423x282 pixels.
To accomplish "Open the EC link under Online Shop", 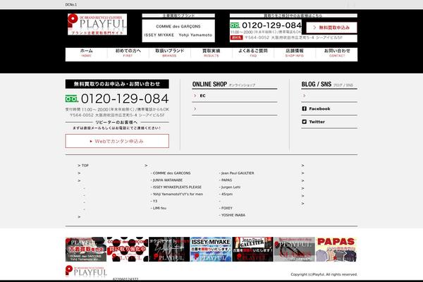I will click(202, 96).
